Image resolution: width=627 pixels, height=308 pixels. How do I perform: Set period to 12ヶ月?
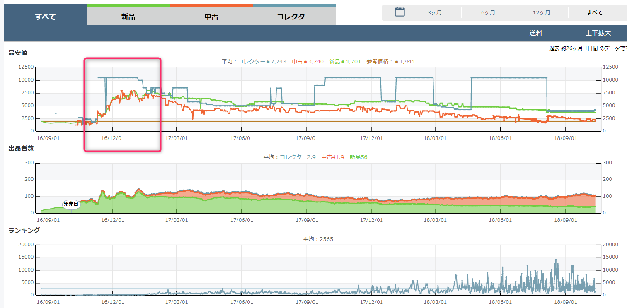pos(541,13)
